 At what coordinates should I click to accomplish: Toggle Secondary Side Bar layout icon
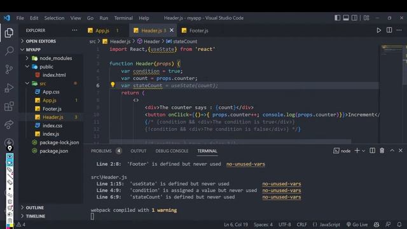[354, 18]
